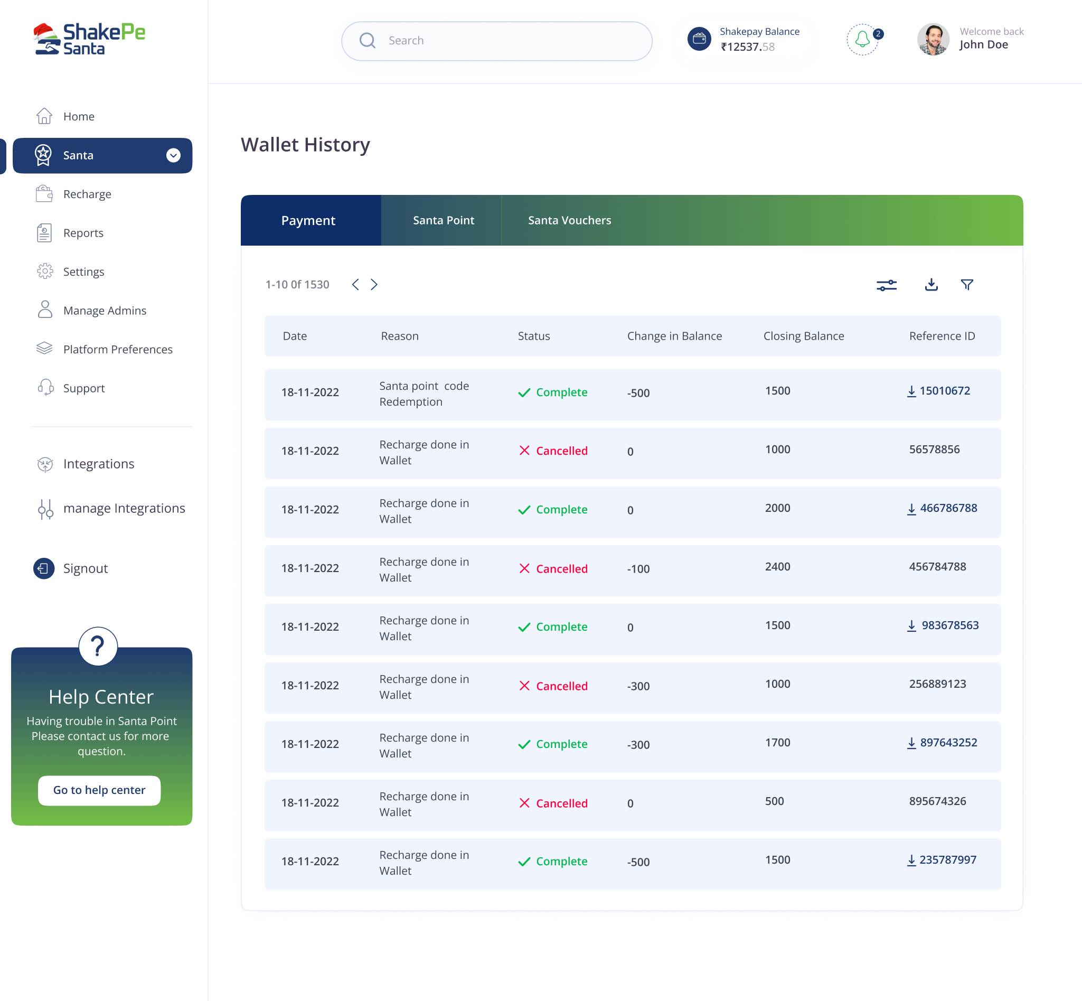The height and width of the screenshot is (1001, 1082).
Task: Switch to the Santa Point tab
Action: tap(443, 220)
